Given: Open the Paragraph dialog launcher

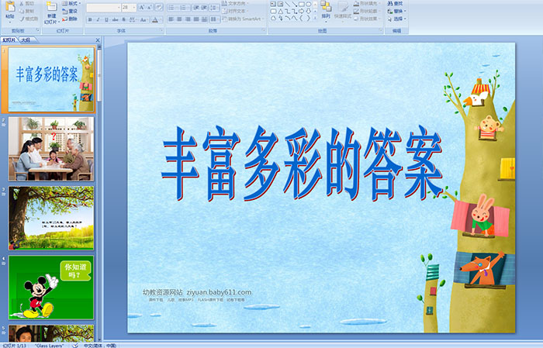Looking at the screenshot, I should 264,31.
